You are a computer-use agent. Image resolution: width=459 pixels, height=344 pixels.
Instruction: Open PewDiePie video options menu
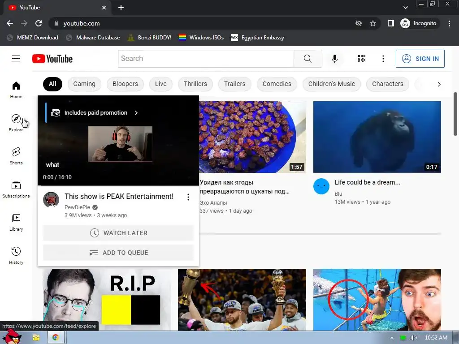coord(188,197)
